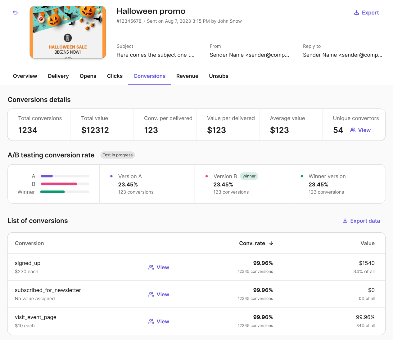Click the Halloween Sale email thumbnail

[x=68, y=32]
